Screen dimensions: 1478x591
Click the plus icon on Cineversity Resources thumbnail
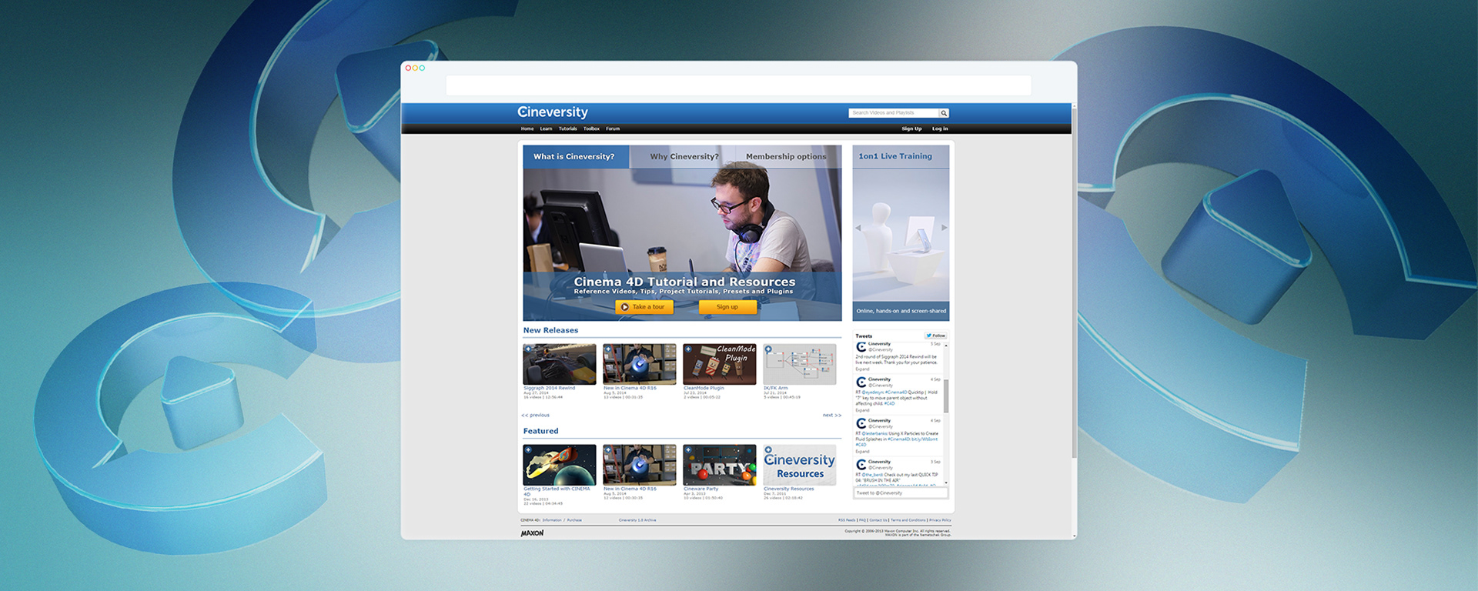click(768, 450)
